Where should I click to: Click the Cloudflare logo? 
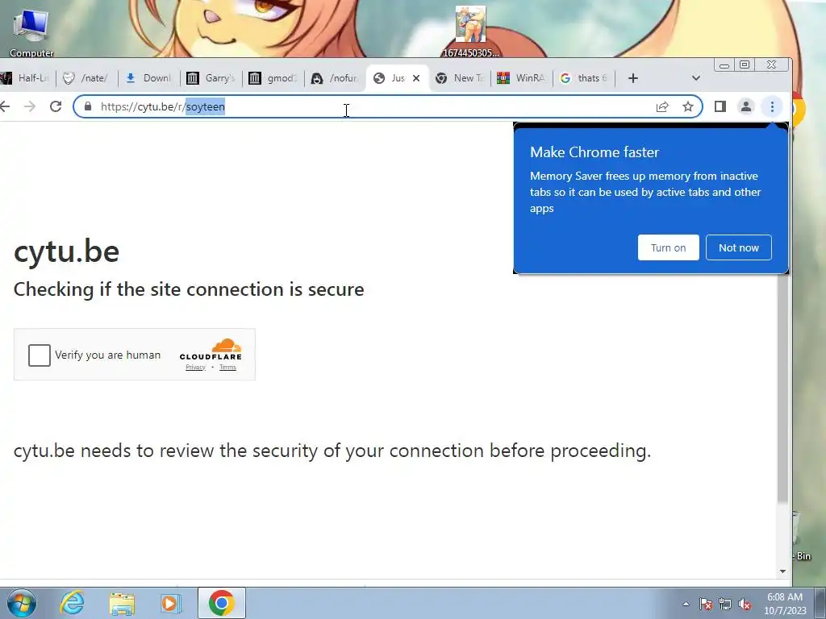click(211, 350)
